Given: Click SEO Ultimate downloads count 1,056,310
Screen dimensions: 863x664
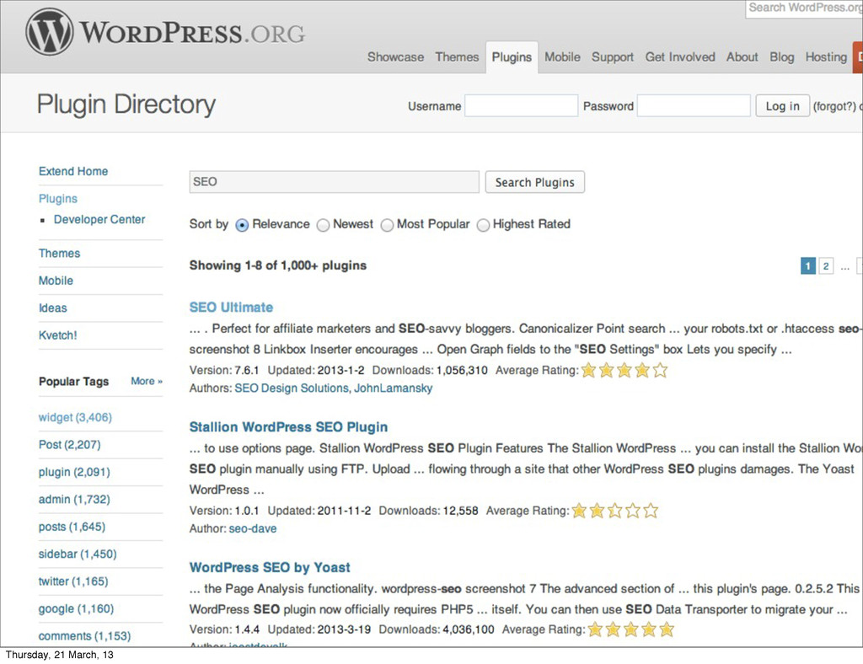Looking at the screenshot, I should 462,370.
